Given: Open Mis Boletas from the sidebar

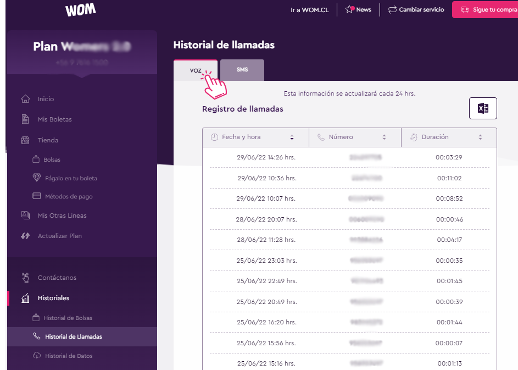Looking at the screenshot, I should (x=54, y=119).
